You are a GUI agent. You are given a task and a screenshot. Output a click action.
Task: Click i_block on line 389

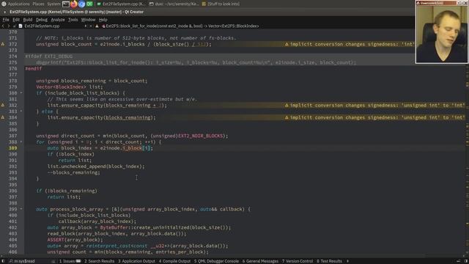(x=132, y=148)
